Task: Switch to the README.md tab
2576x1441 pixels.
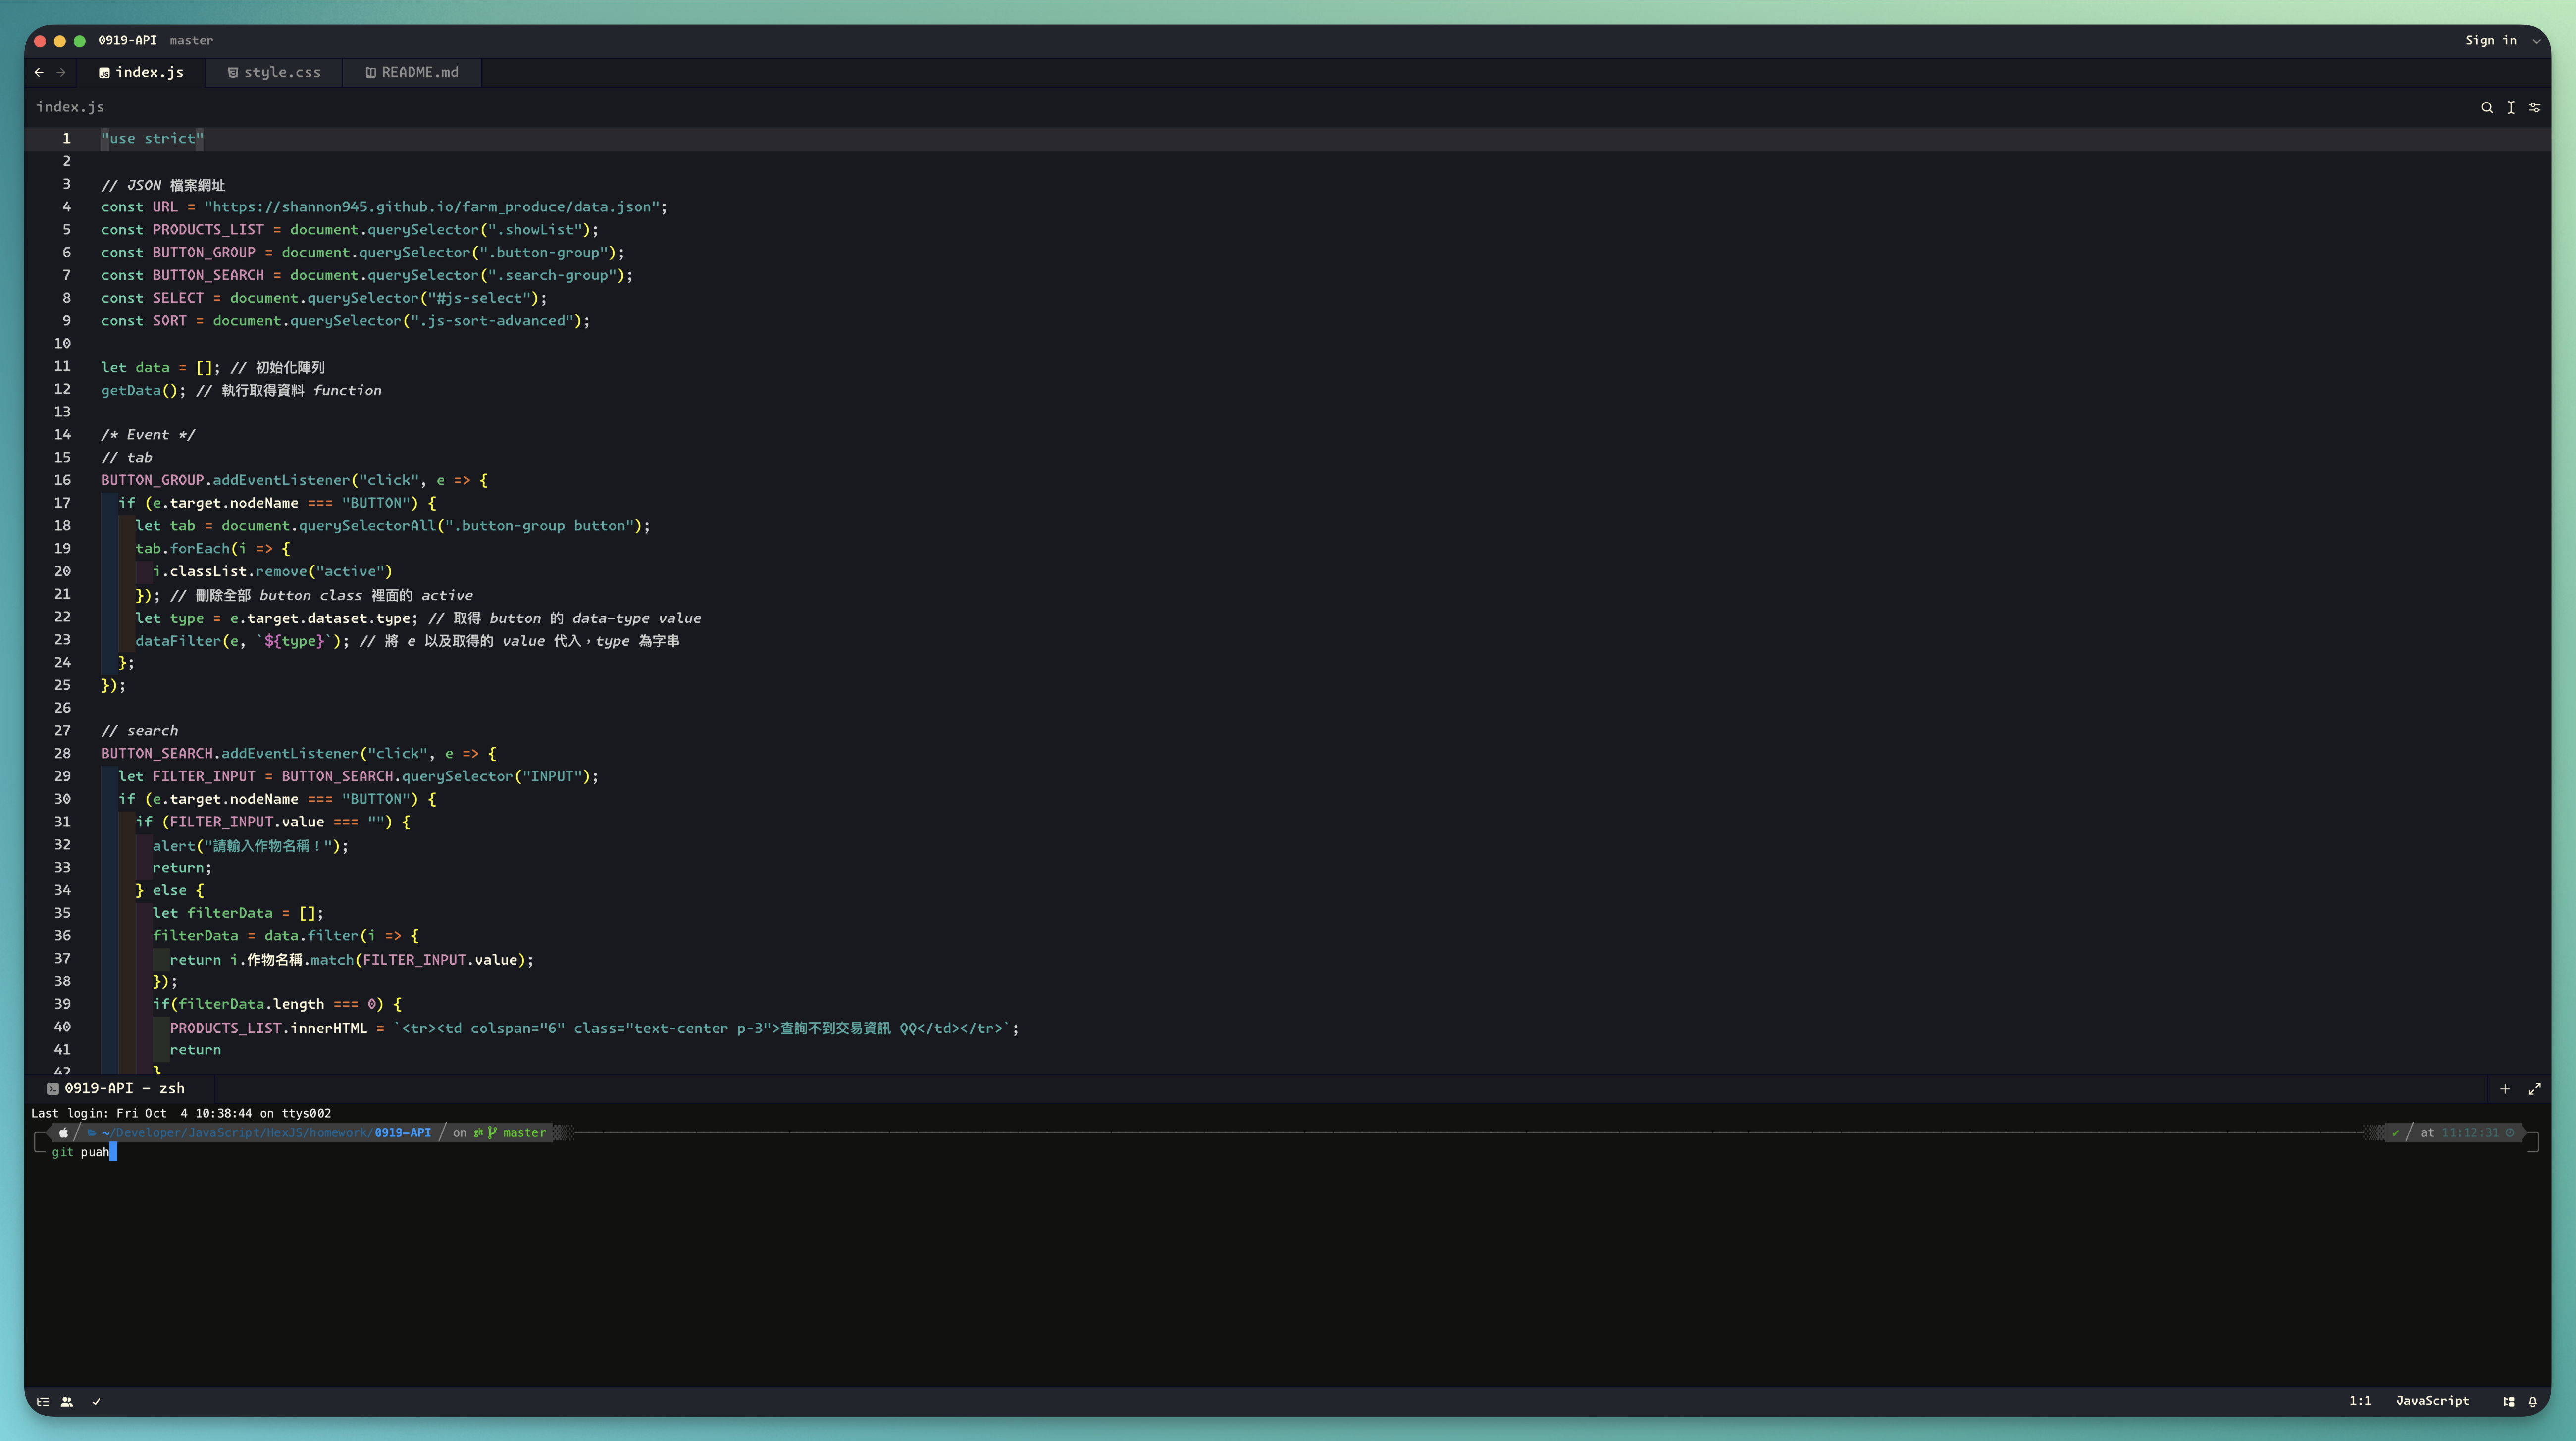Action: pos(412,72)
